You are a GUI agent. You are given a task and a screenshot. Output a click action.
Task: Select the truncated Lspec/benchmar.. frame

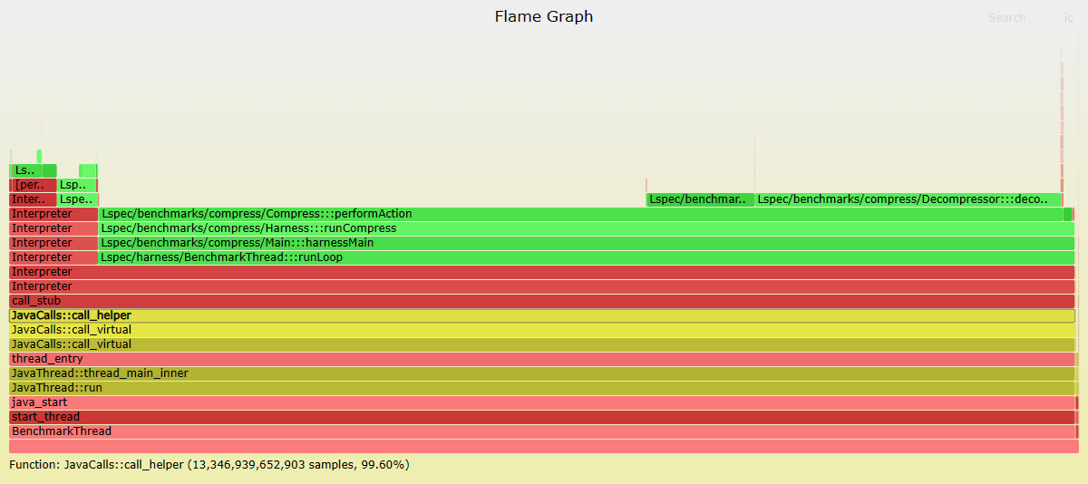click(x=699, y=199)
